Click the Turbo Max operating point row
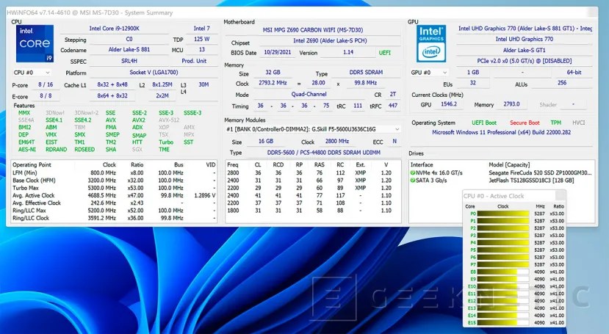 [x=113, y=188]
